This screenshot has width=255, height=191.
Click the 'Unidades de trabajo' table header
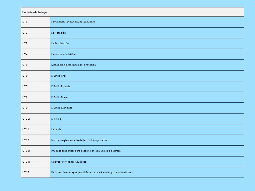[133, 12]
